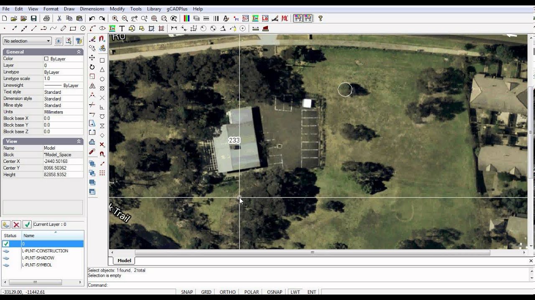Click the Undo arrow icon
The height and width of the screenshot is (300, 535).
92,18
